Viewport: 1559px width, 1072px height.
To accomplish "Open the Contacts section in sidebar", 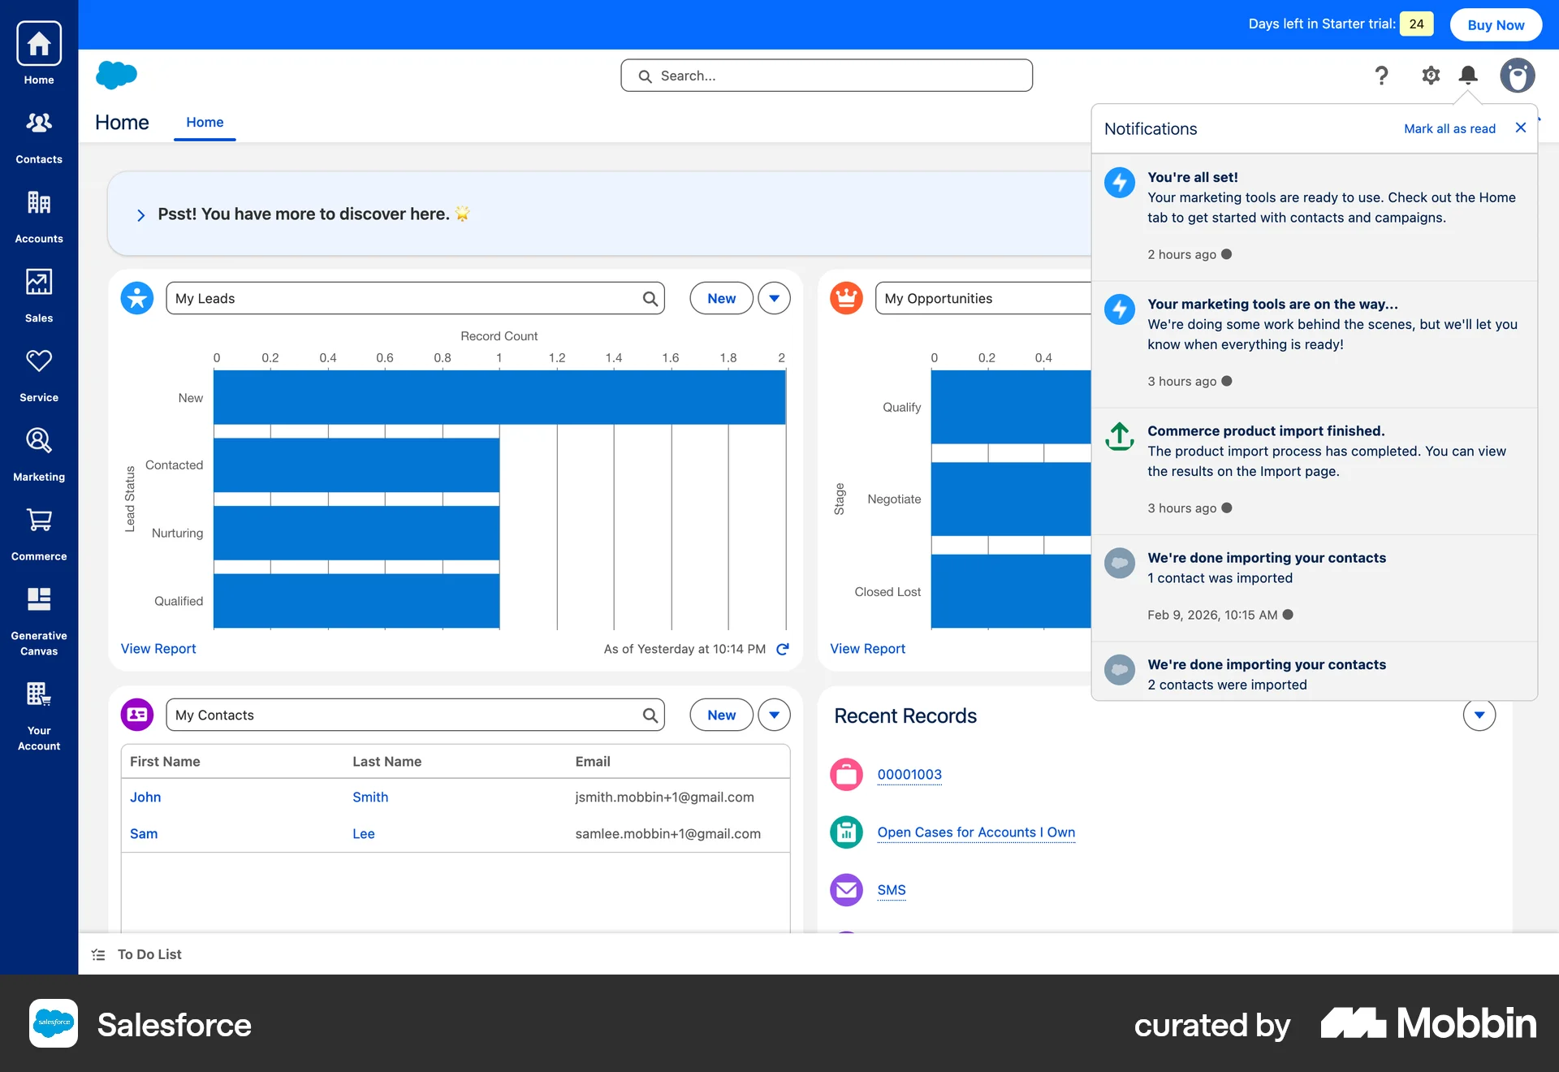I will (38, 134).
